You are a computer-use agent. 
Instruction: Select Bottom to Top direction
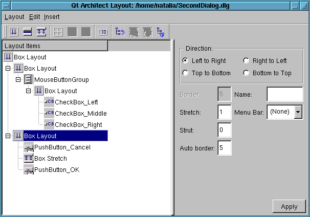tap(246, 73)
